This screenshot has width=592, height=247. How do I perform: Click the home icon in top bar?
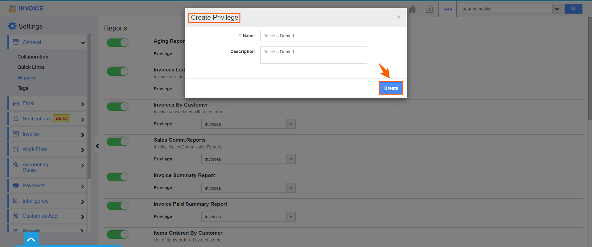click(x=412, y=9)
